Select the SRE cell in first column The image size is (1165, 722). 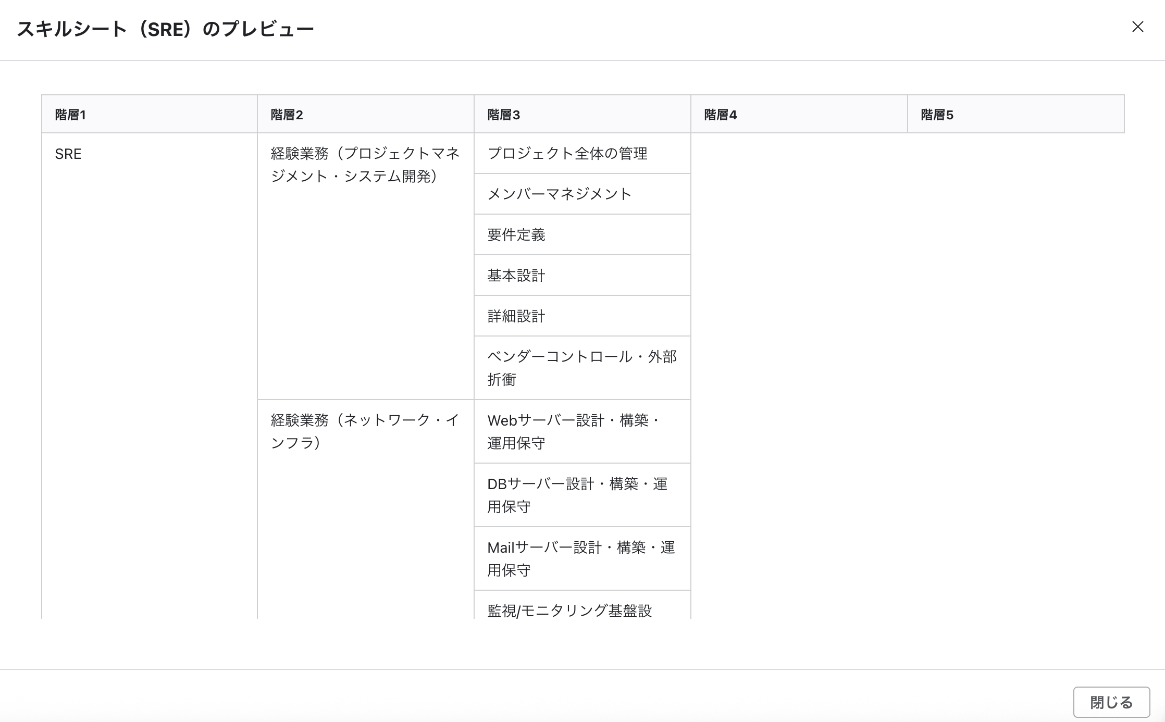68,154
